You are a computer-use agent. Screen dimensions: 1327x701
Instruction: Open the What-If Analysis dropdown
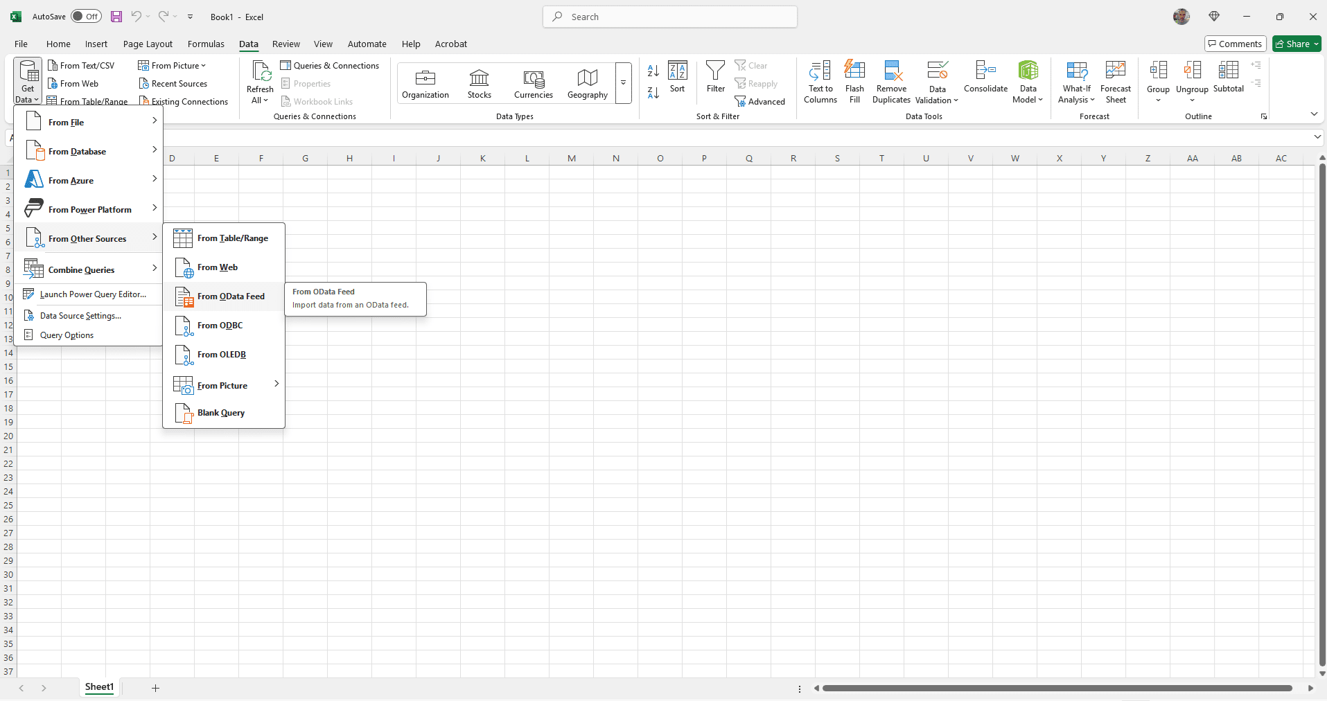point(1076,82)
